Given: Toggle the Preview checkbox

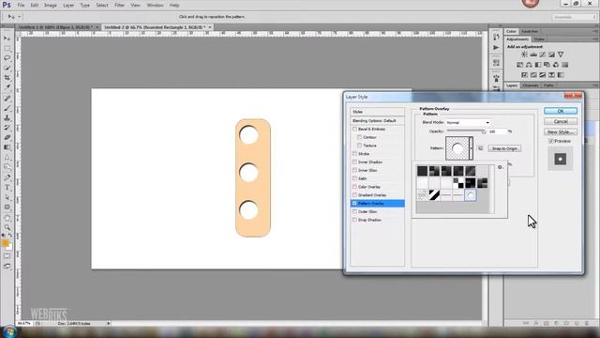Looking at the screenshot, I should [551, 141].
